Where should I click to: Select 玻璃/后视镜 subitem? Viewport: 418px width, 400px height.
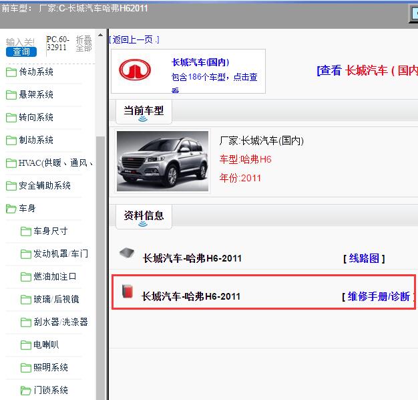coord(56,300)
